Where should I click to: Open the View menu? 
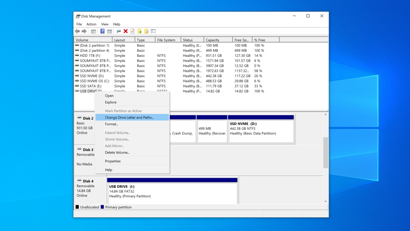point(105,24)
